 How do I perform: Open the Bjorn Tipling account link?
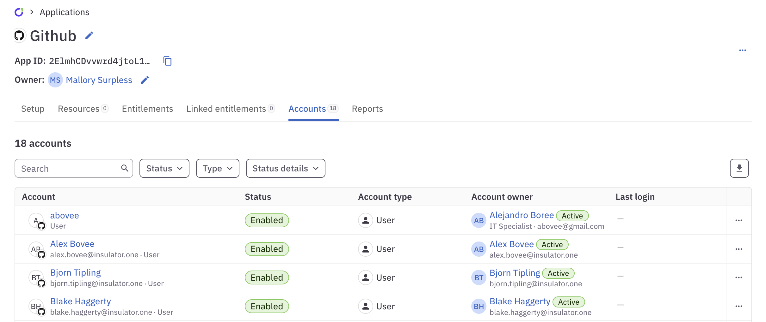75,272
